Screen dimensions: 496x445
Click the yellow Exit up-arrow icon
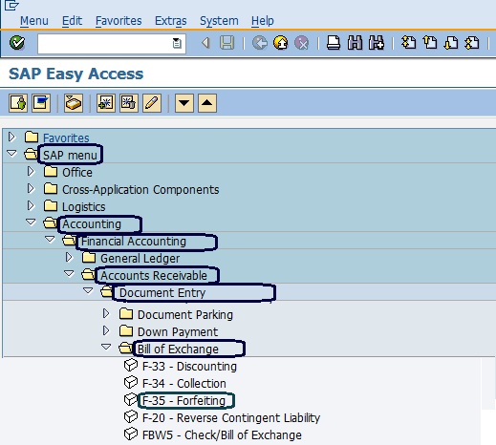click(x=281, y=43)
